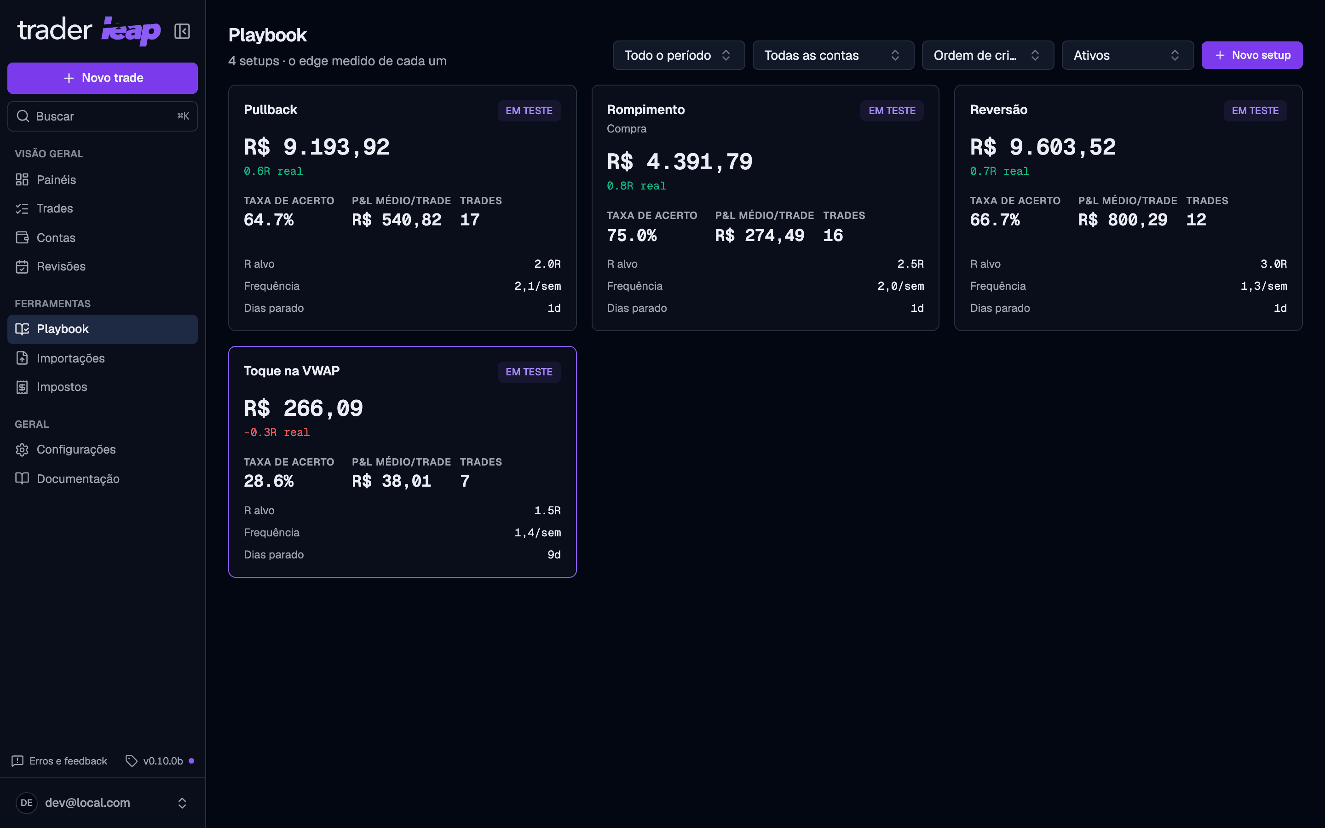Open the Rompimento setup card title

click(x=645, y=109)
